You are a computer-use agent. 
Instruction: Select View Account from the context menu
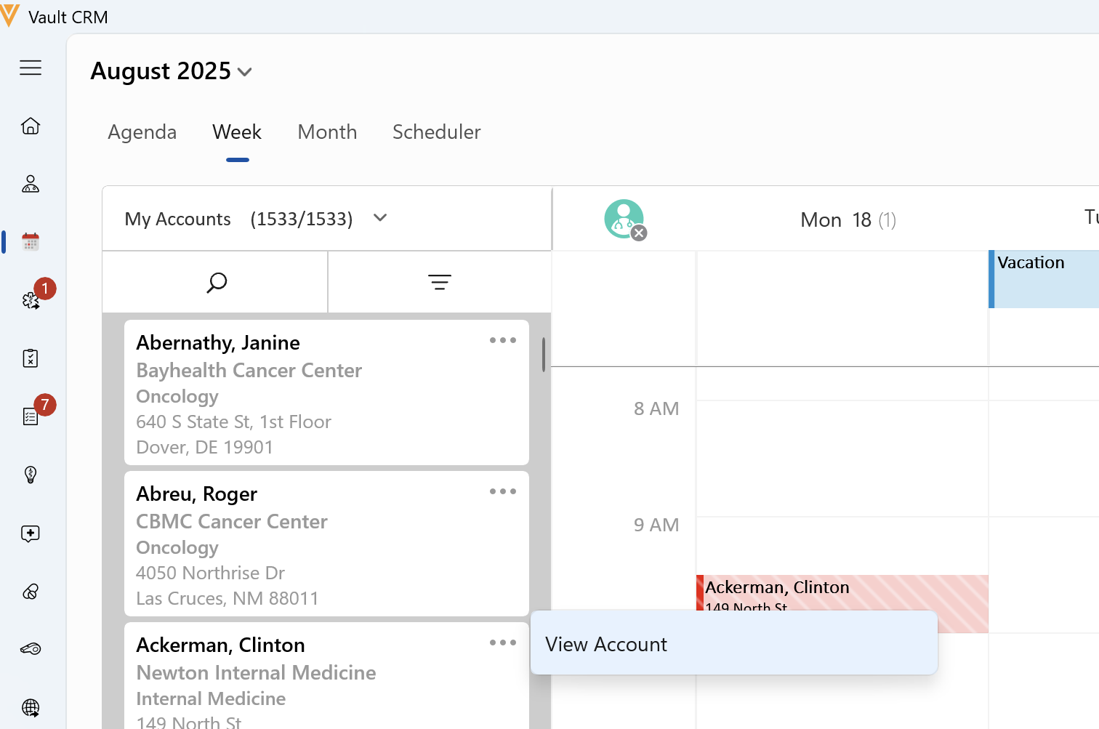606,644
